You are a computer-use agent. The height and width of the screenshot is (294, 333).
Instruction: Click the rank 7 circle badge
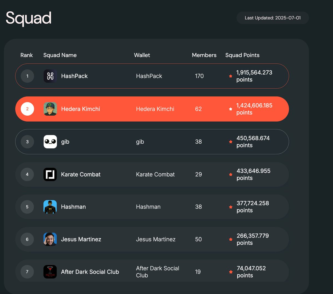(27, 272)
